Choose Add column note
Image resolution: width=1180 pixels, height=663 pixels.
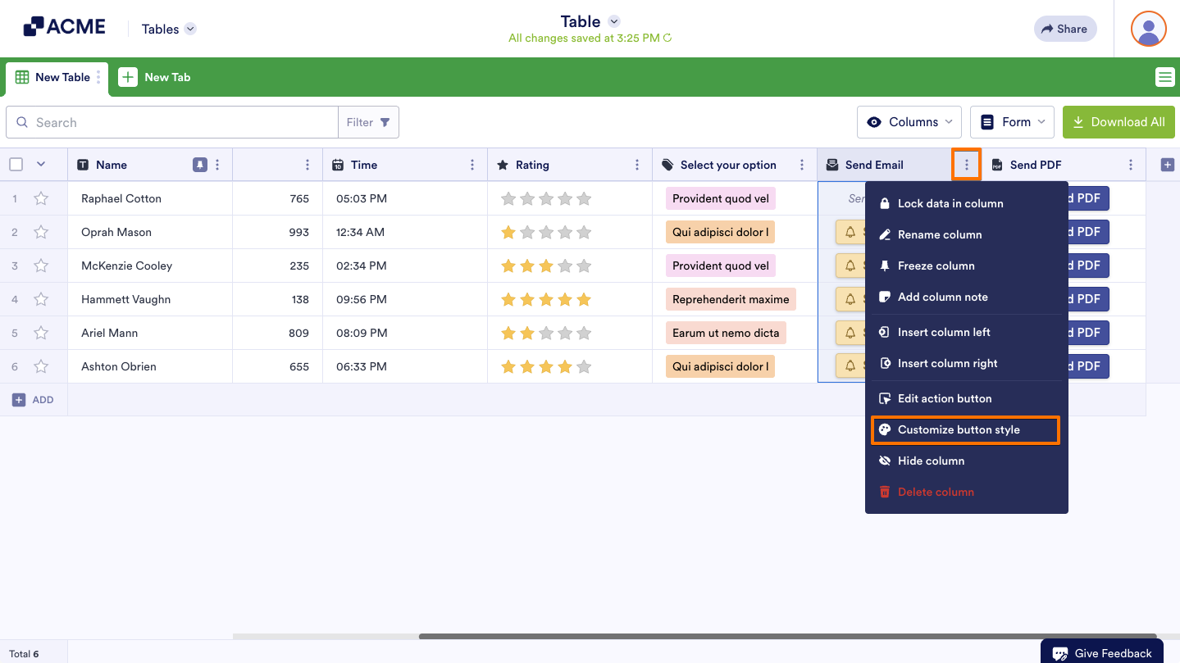966,297
